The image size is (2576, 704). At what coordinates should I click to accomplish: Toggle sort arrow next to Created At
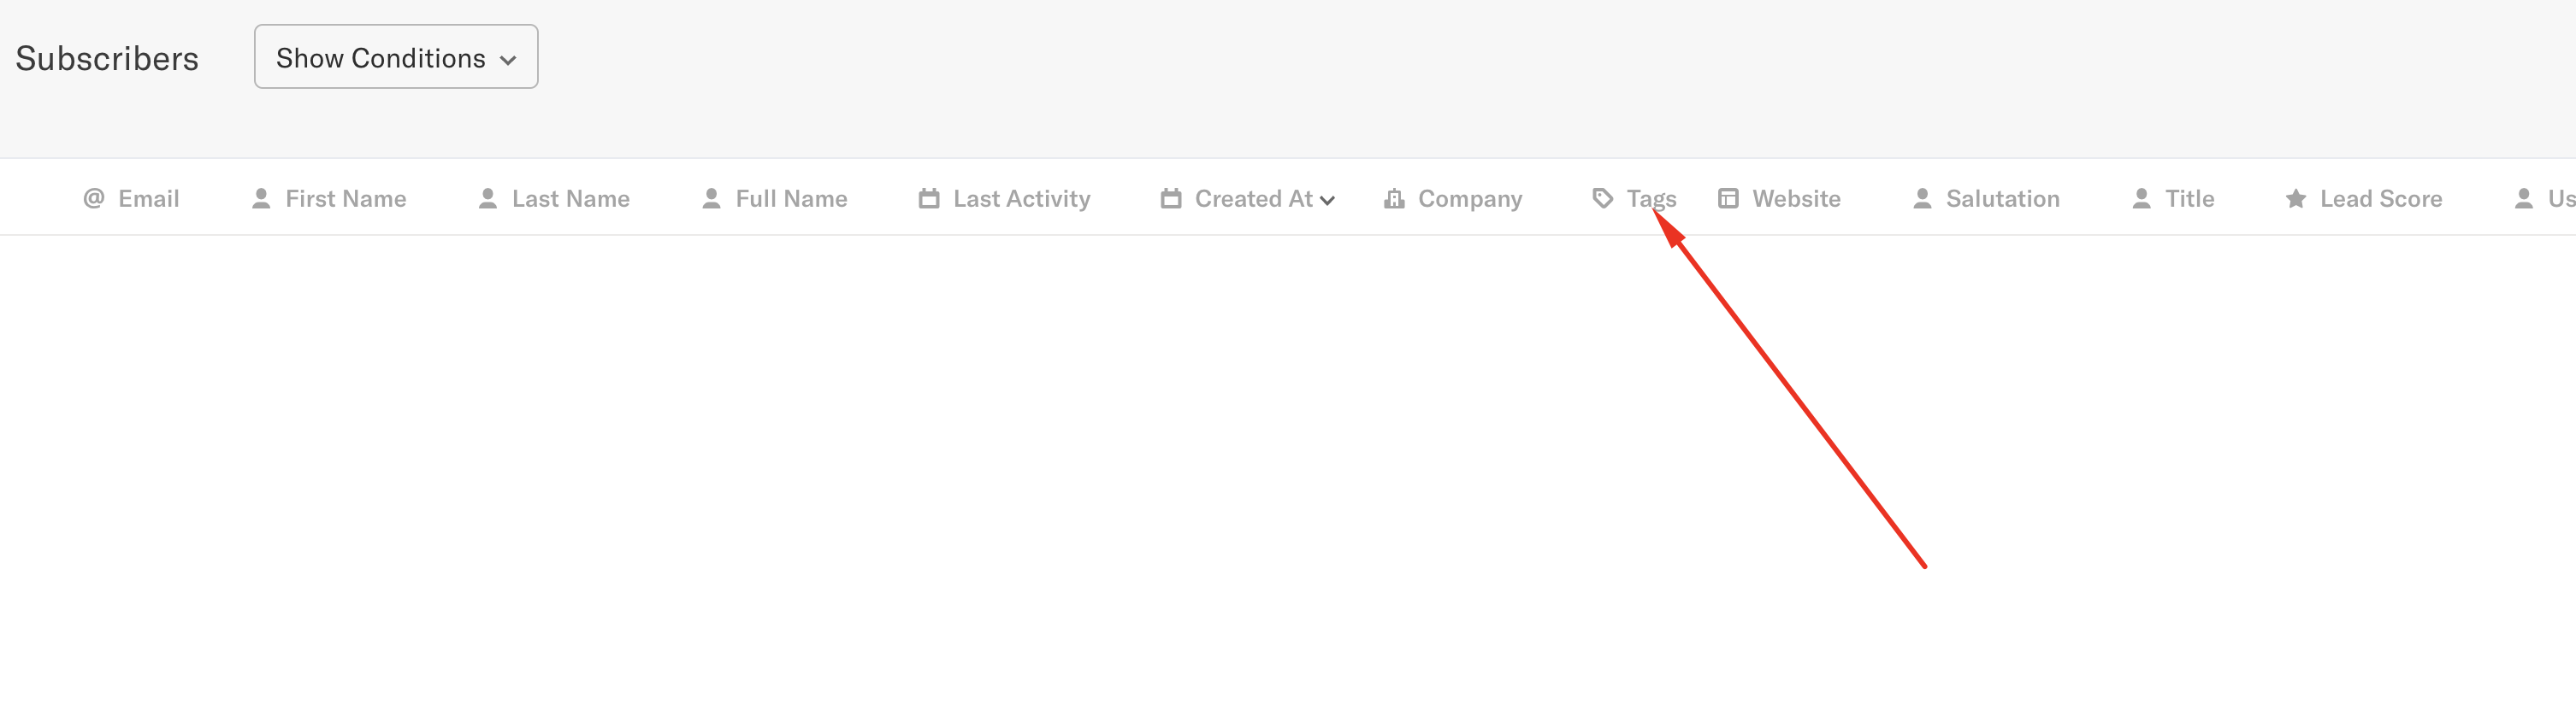(x=1327, y=201)
